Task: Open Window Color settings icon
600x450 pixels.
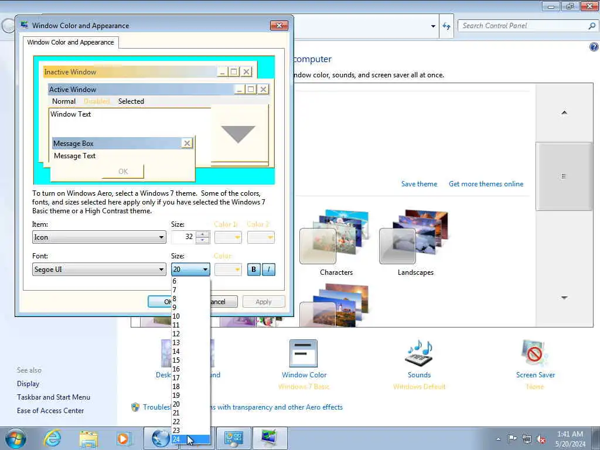Action: [x=304, y=353]
